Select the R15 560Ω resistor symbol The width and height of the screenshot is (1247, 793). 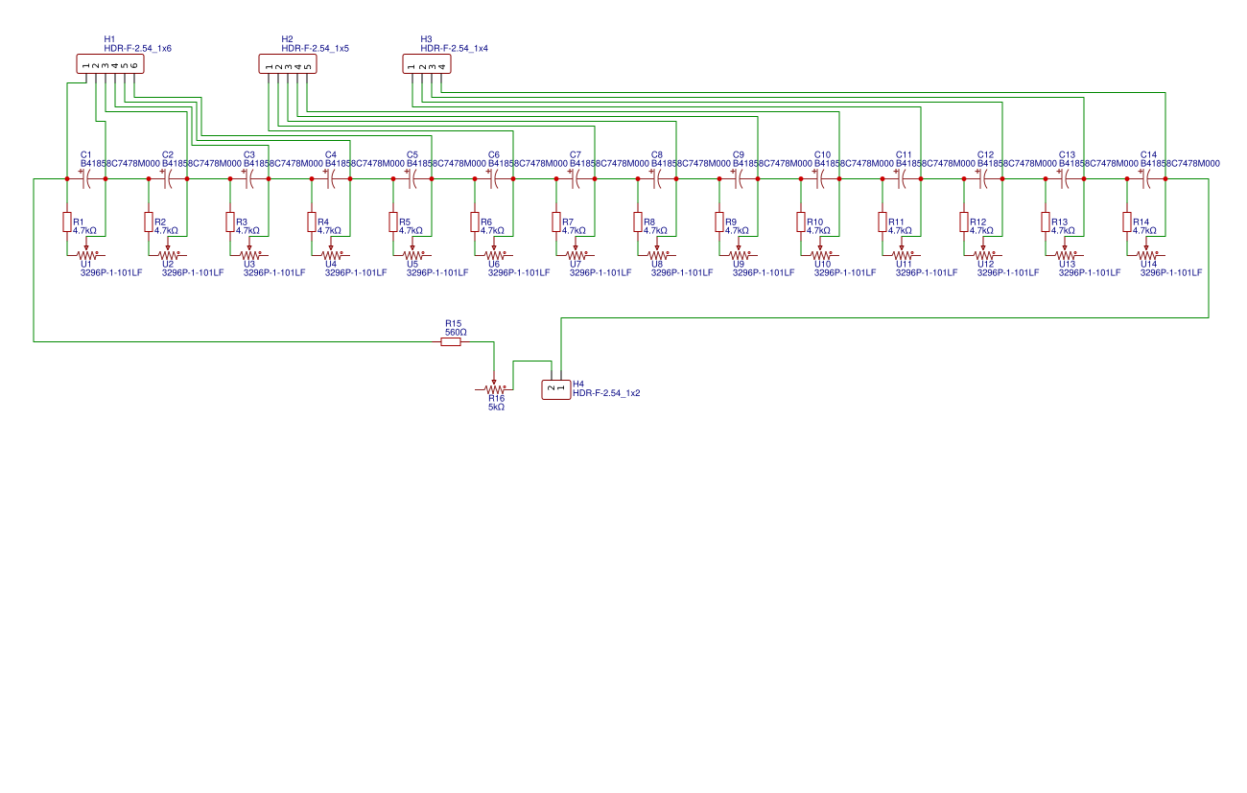tap(451, 341)
